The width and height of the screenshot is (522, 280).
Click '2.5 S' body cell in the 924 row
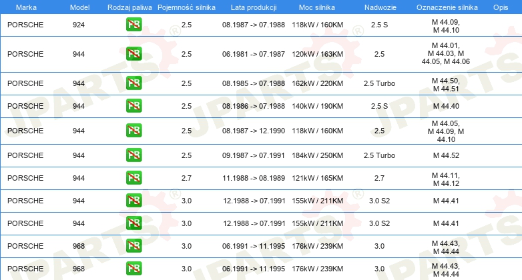(379, 25)
